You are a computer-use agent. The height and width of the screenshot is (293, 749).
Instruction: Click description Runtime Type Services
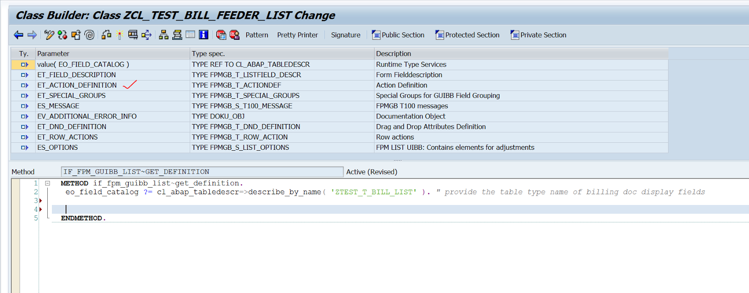pyautogui.click(x=411, y=65)
